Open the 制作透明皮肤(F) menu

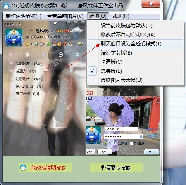click(24, 16)
